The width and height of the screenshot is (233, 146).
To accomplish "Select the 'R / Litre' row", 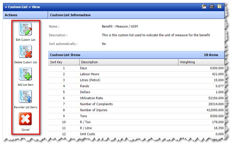I will [x=136, y=128].
